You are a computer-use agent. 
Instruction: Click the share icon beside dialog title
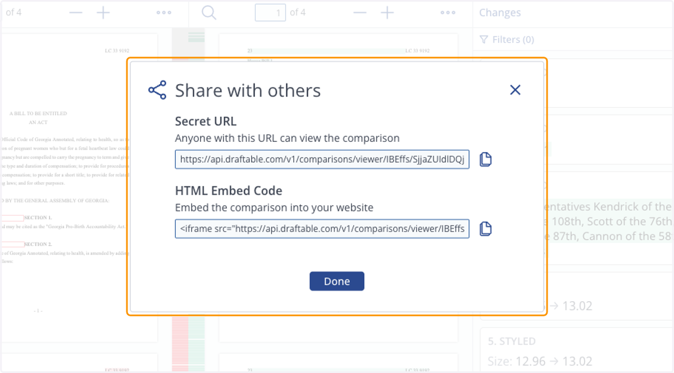[x=157, y=90]
